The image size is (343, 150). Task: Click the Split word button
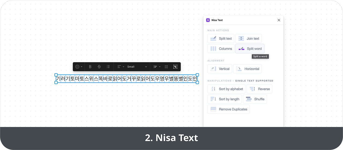(250, 49)
